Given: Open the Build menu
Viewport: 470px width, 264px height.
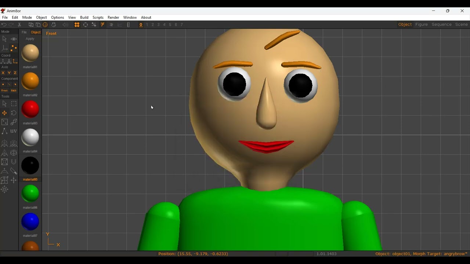Looking at the screenshot, I should pyautogui.click(x=84, y=17).
